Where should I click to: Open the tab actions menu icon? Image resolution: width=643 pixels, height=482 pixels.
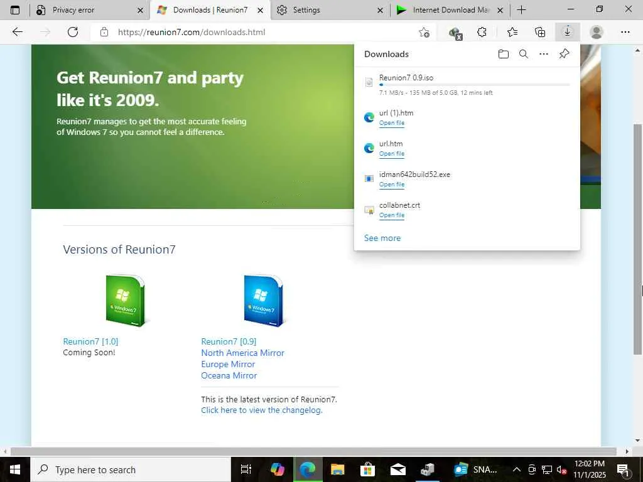15,10
